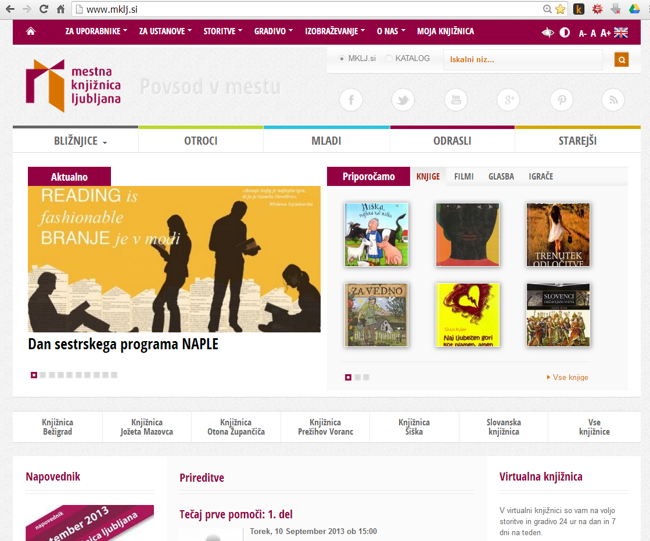Reload the page in browser
Viewport: 650px width, 541px height.
(x=44, y=9)
